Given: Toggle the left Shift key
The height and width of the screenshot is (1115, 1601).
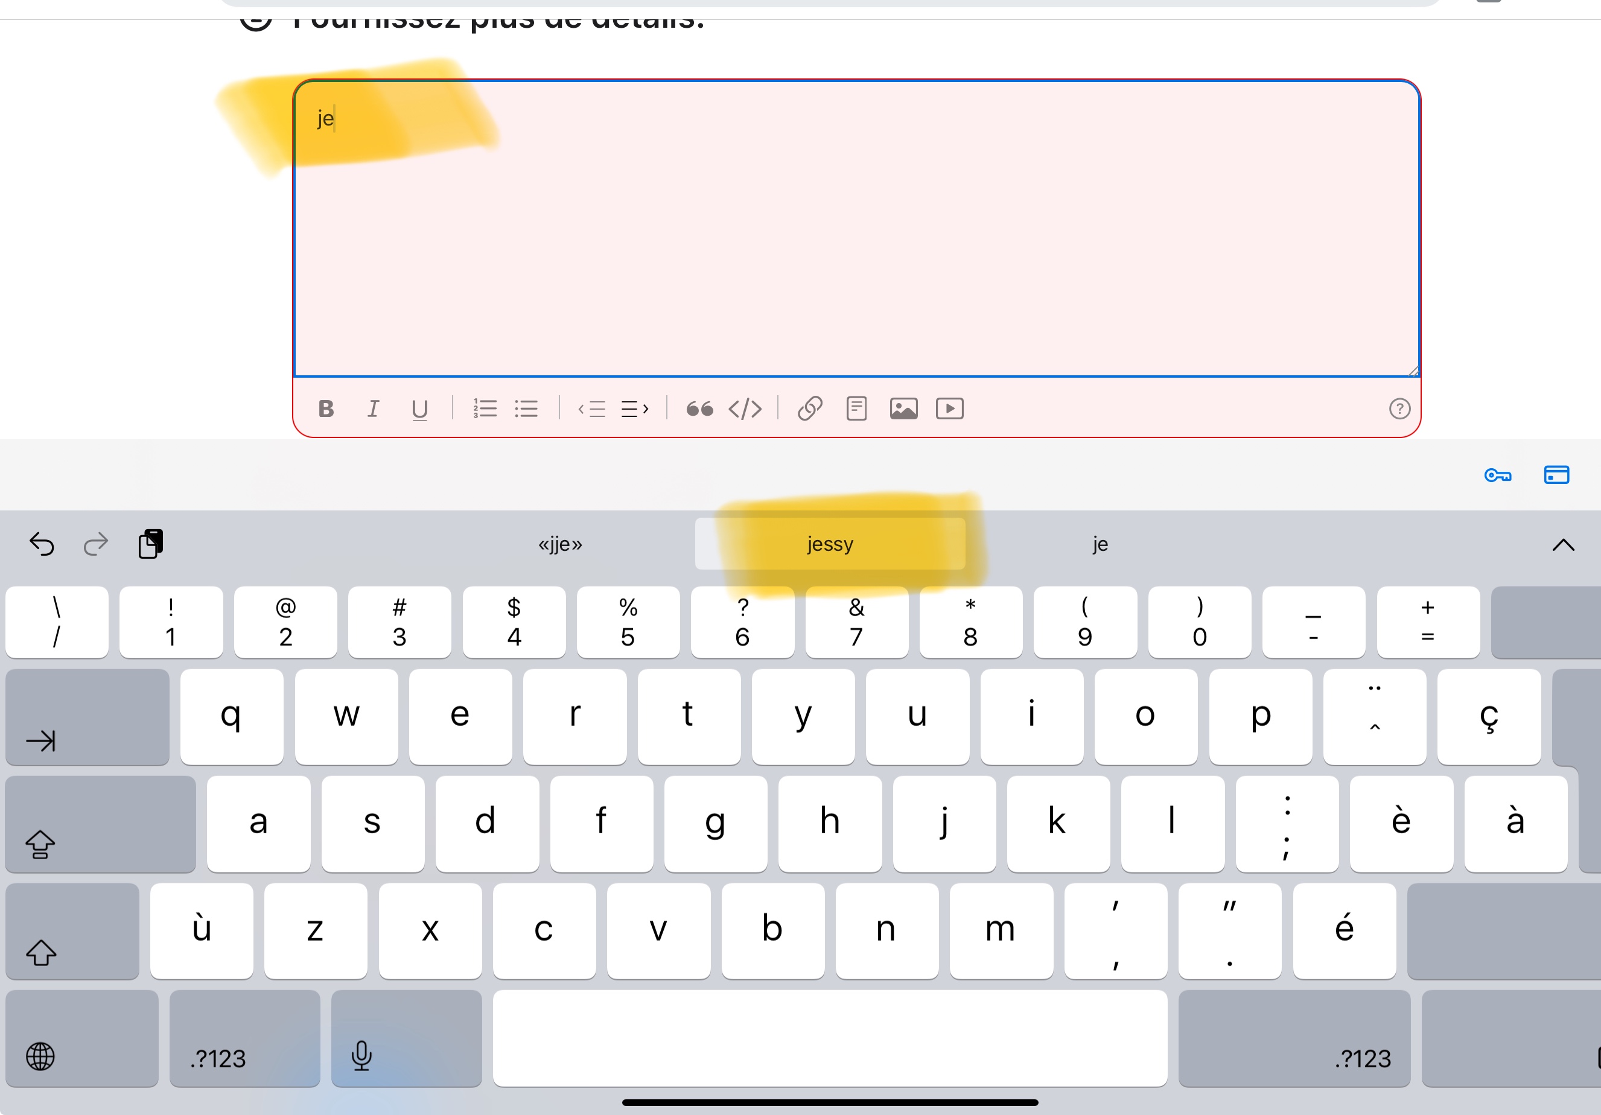Looking at the screenshot, I should click(x=72, y=932).
